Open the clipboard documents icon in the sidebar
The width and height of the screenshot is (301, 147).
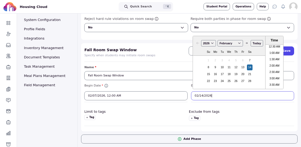click(8, 89)
